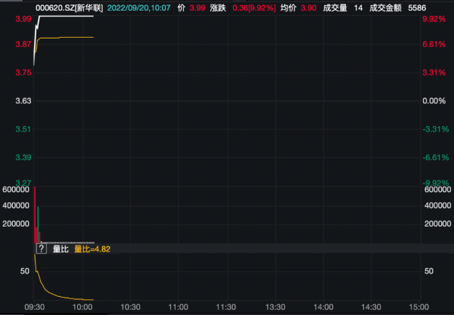Click the 6.61% positive axis label
Screen dimensions: 454x315
[434, 45]
